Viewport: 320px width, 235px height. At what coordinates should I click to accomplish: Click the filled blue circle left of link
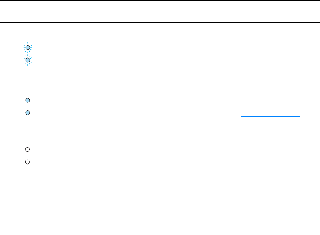point(27,113)
